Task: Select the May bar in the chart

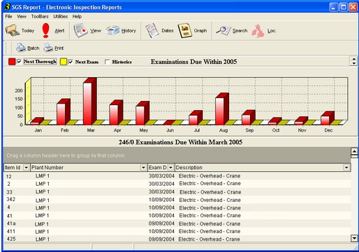Action: pos(142,113)
